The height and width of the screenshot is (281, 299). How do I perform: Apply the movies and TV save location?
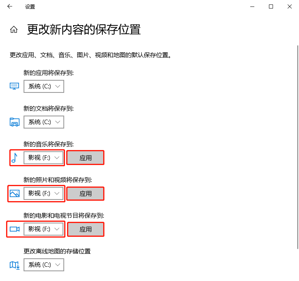(86, 229)
